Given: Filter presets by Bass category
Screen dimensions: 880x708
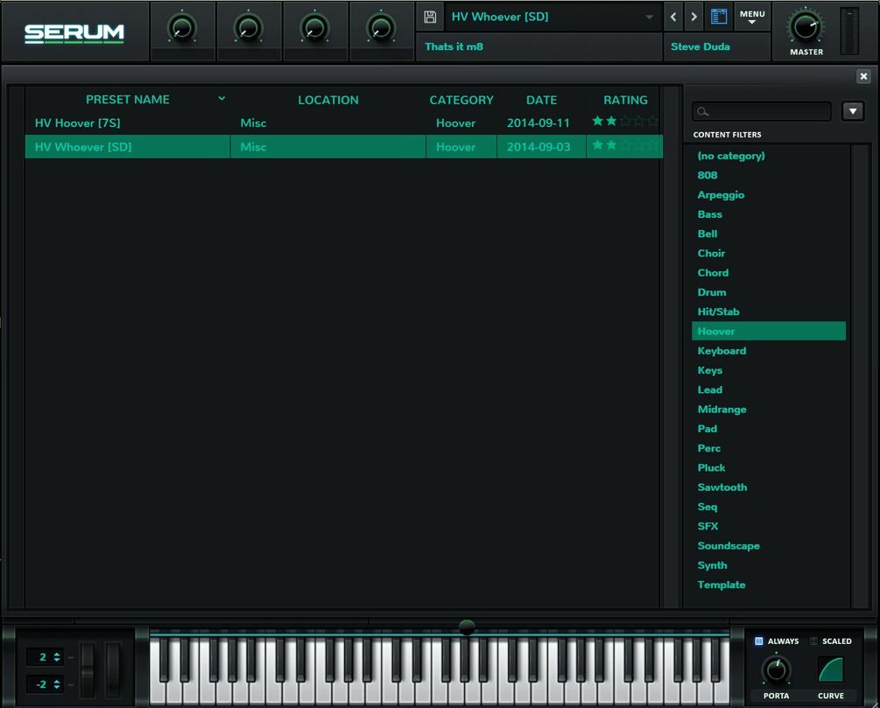Looking at the screenshot, I should (709, 214).
